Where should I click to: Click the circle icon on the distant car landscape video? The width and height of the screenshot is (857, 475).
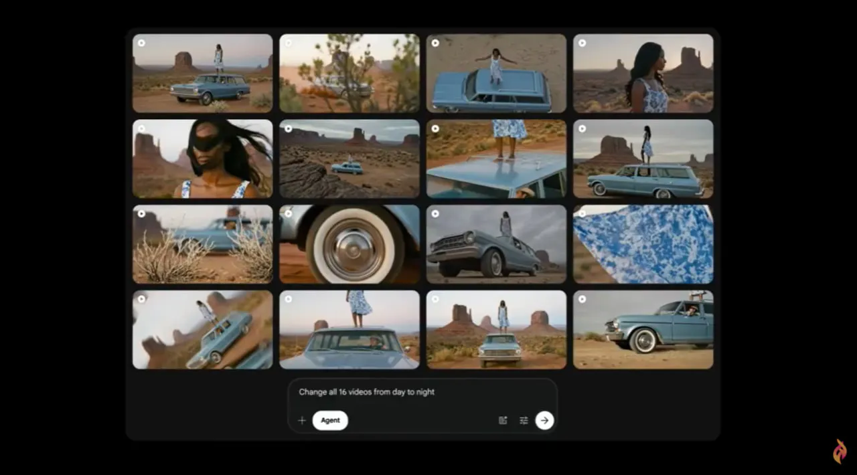289,128
